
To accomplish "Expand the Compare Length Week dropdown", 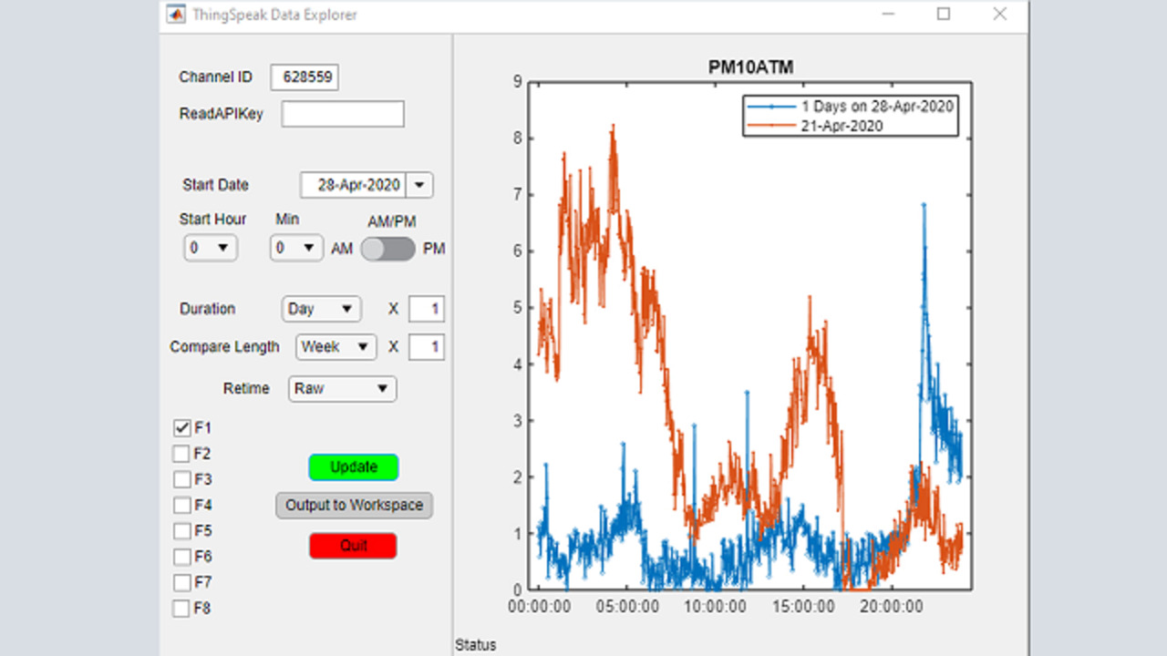I will [336, 347].
